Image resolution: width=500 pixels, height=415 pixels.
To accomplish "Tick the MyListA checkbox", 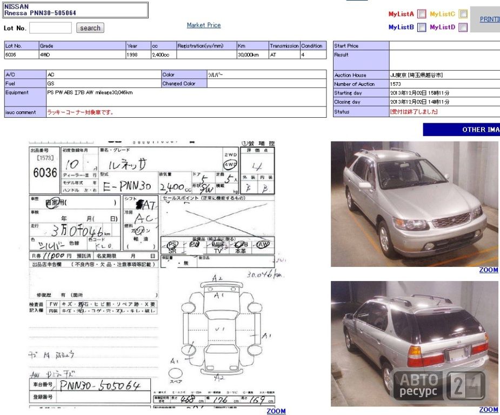I will 422,14.
